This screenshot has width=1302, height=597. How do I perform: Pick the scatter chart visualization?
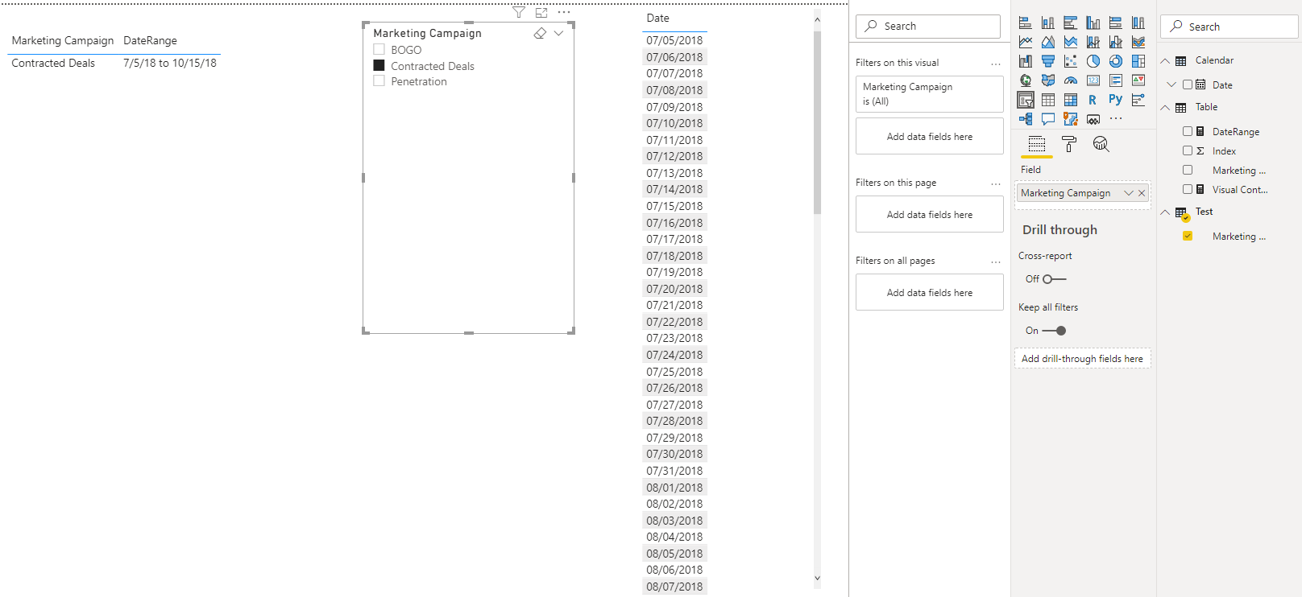click(1071, 61)
